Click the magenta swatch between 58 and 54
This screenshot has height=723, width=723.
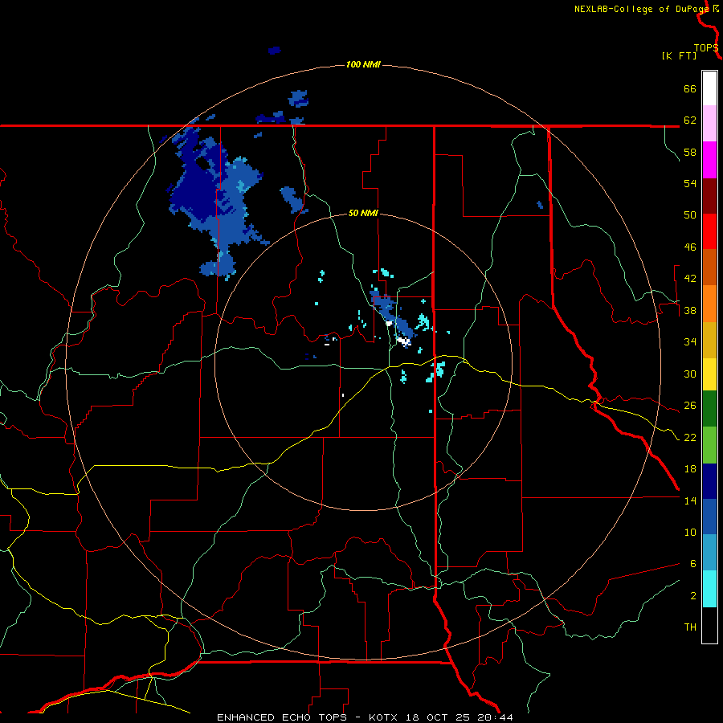point(709,160)
